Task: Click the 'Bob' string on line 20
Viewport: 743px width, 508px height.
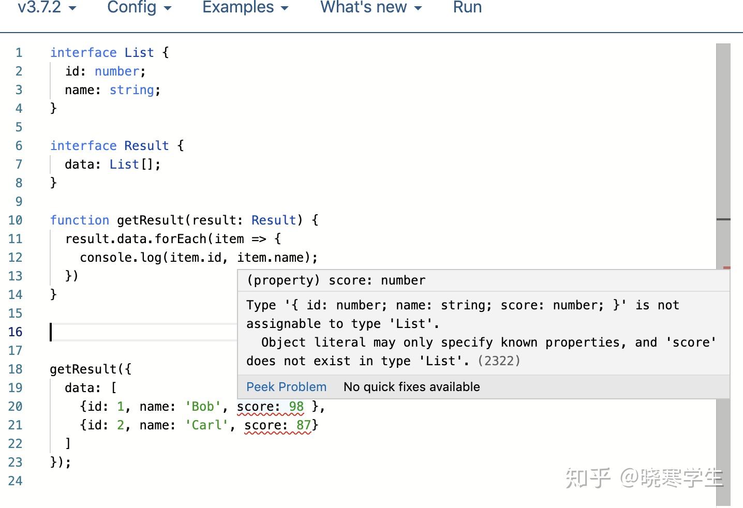Action: click(203, 407)
